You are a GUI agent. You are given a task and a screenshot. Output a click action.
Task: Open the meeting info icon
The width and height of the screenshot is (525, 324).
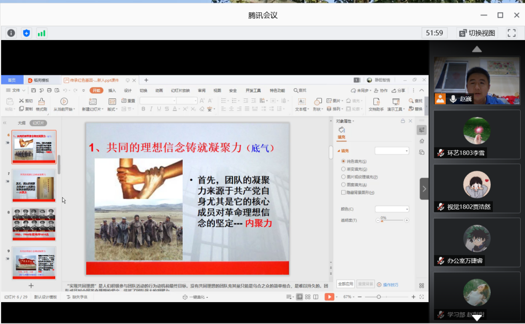pyautogui.click(x=11, y=33)
